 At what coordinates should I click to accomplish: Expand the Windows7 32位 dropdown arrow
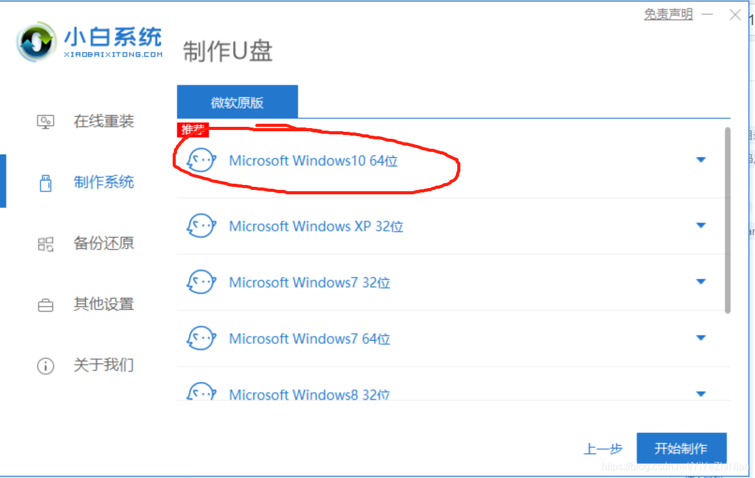(x=701, y=282)
